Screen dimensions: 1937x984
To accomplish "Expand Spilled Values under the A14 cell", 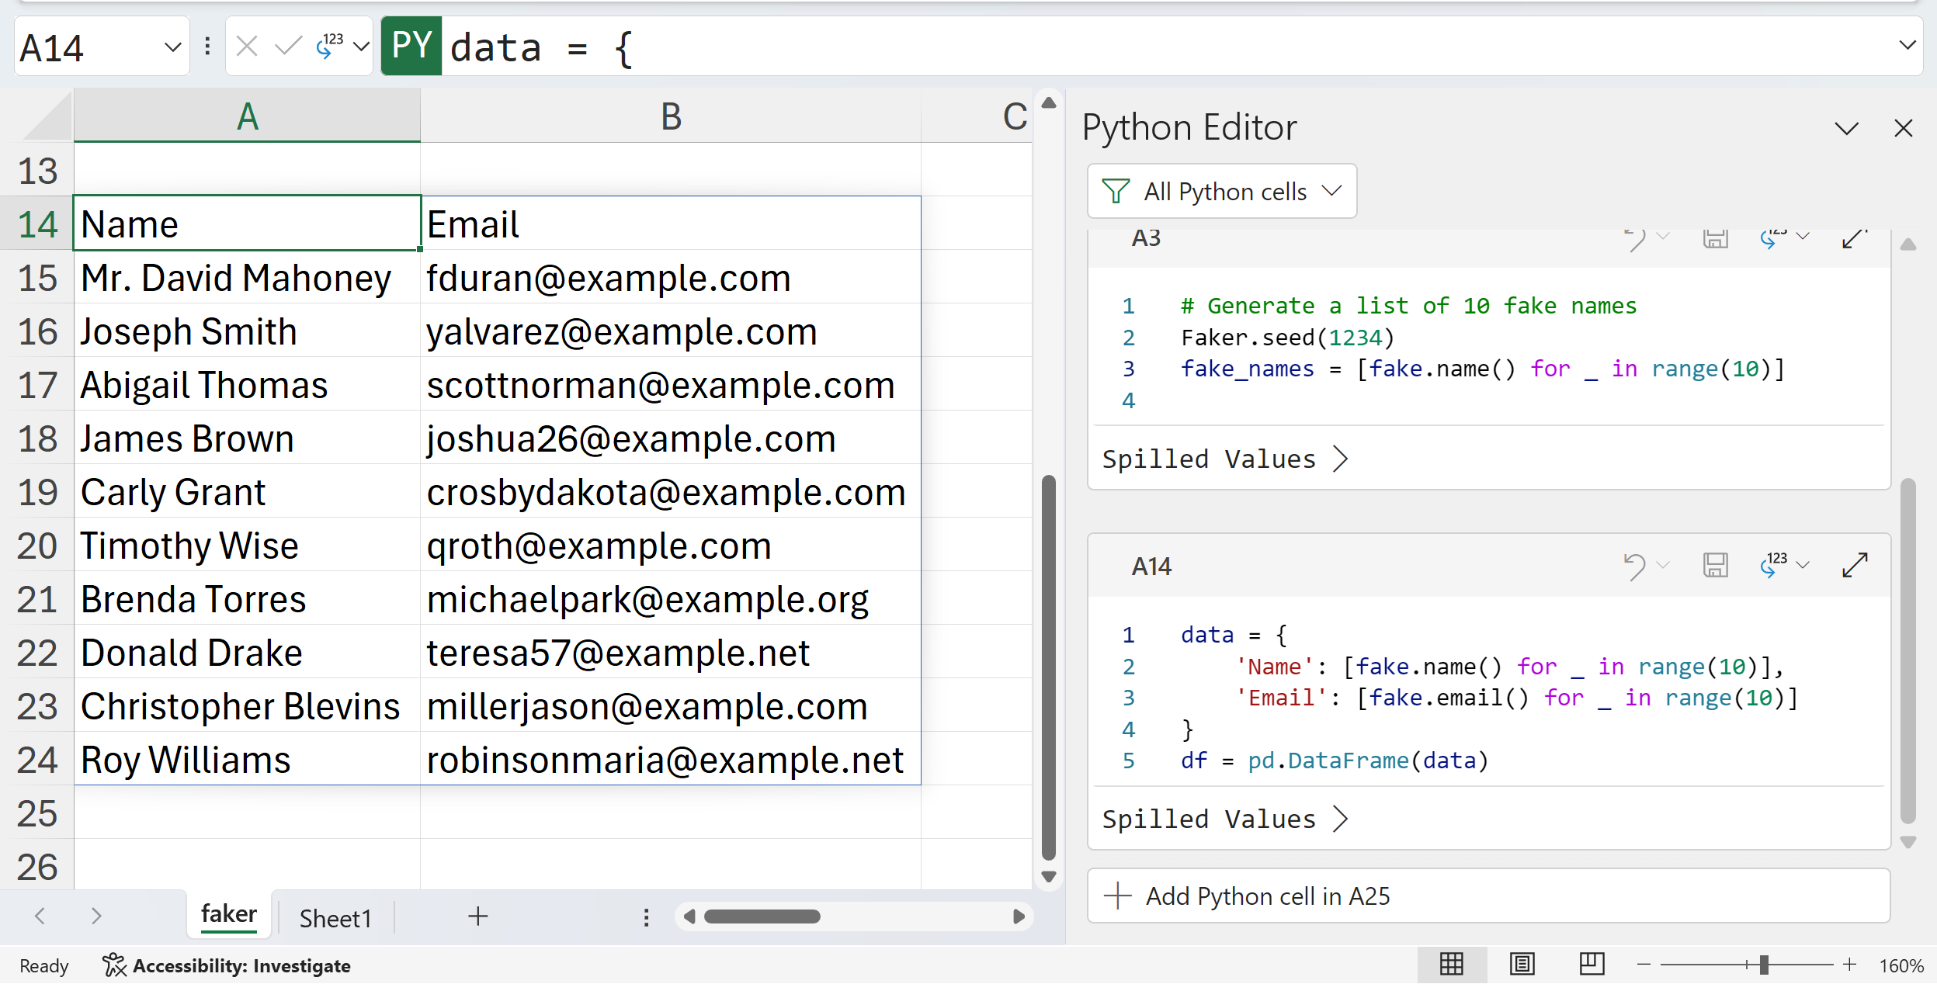I will (x=1224, y=819).
